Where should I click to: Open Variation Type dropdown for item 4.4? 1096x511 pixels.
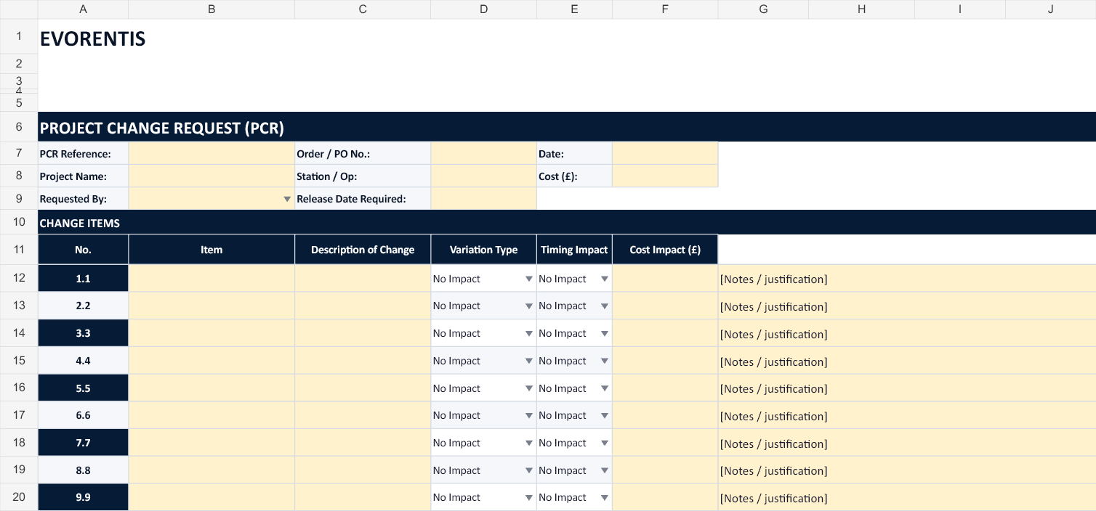coord(529,361)
